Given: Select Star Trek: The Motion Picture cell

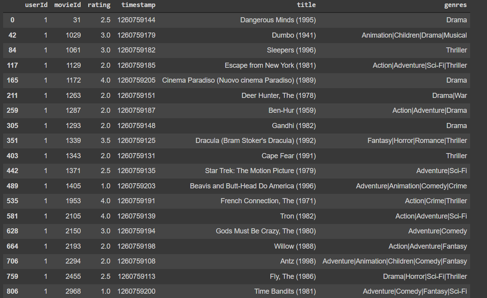Looking at the screenshot, I should [261, 171].
